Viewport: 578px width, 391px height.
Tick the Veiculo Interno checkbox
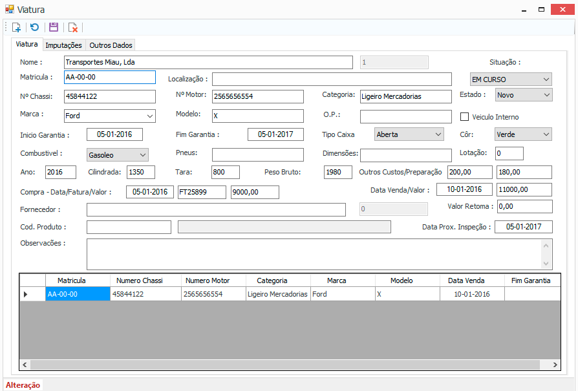(464, 117)
